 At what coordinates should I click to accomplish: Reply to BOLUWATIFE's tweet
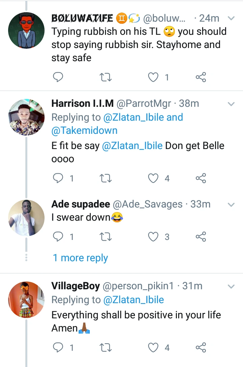(58, 78)
